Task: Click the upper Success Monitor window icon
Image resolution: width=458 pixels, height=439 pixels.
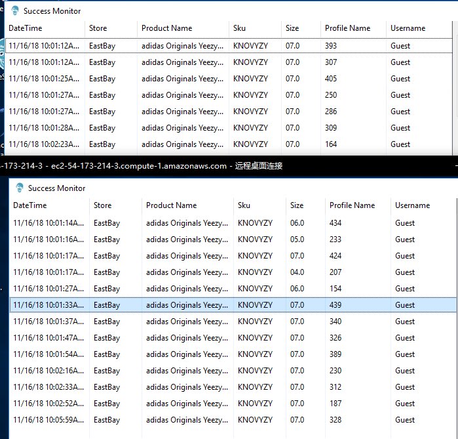Action: pyautogui.click(x=15, y=10)
